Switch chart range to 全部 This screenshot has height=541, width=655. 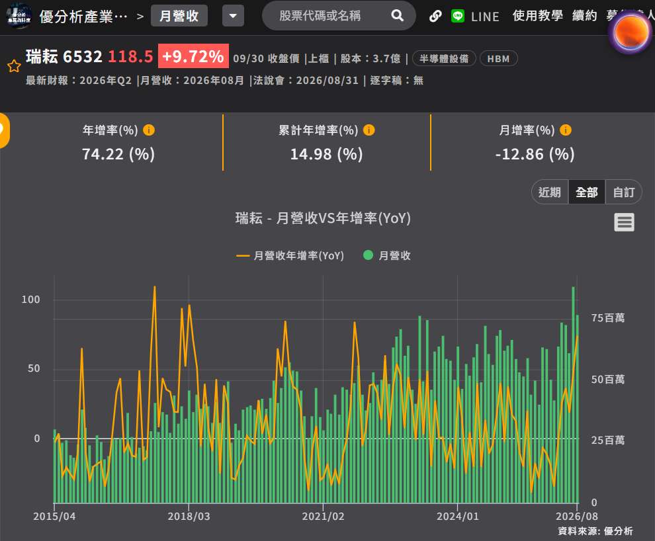click(x=586, y=192)
